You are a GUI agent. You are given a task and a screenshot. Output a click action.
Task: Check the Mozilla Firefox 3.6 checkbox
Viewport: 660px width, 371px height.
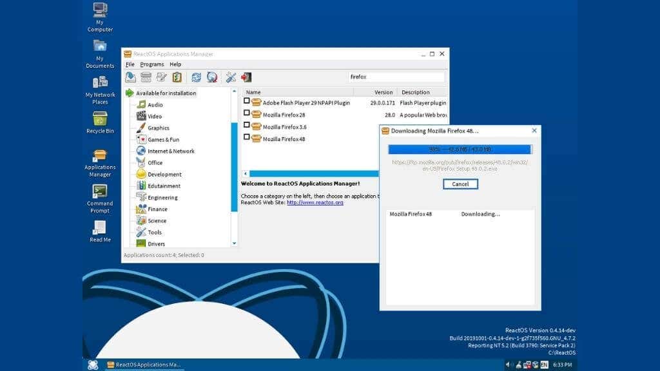247,125
